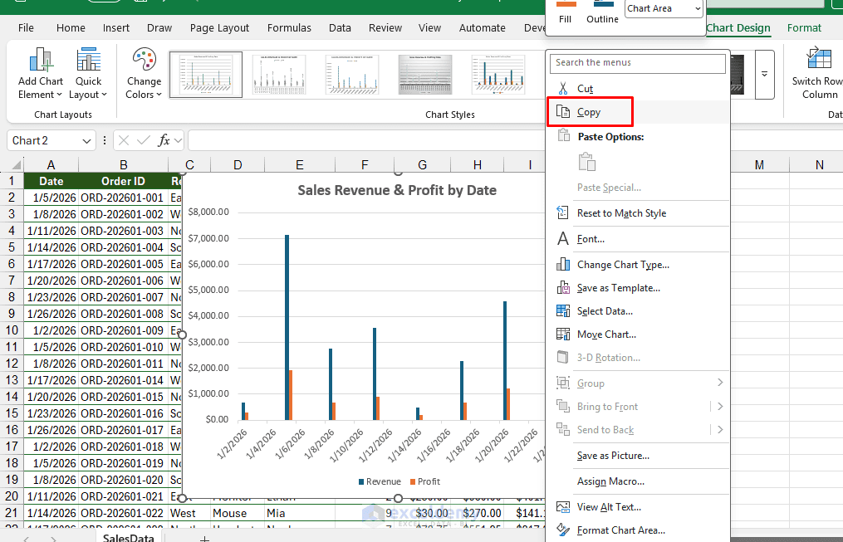This screenshot has height=542, width=843.
Task: Open the Formulas tab
Action: click(289, 28)
